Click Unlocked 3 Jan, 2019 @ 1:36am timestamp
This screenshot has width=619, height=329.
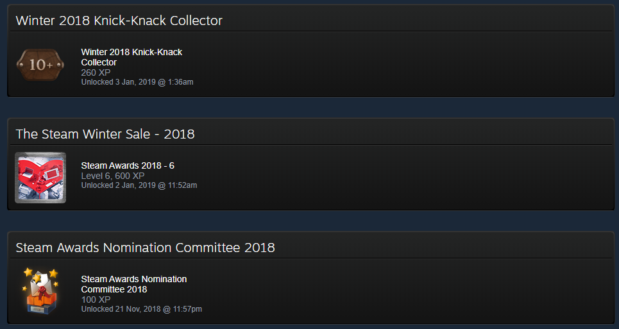click(x=137, y=82)
